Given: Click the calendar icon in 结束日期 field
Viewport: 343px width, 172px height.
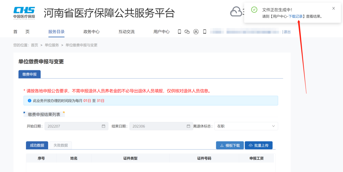Looking at the screenshot, I should 188,126.
